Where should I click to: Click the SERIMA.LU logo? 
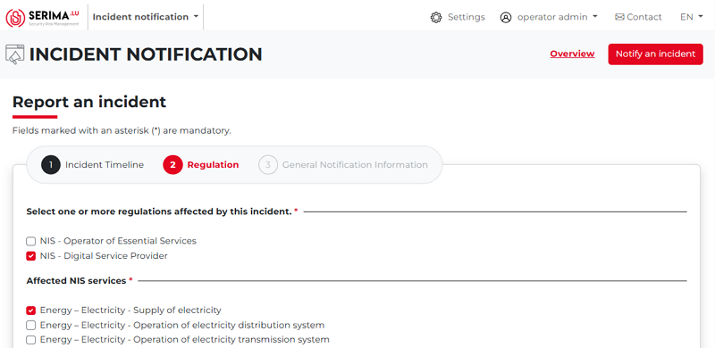tap(42, 17)
